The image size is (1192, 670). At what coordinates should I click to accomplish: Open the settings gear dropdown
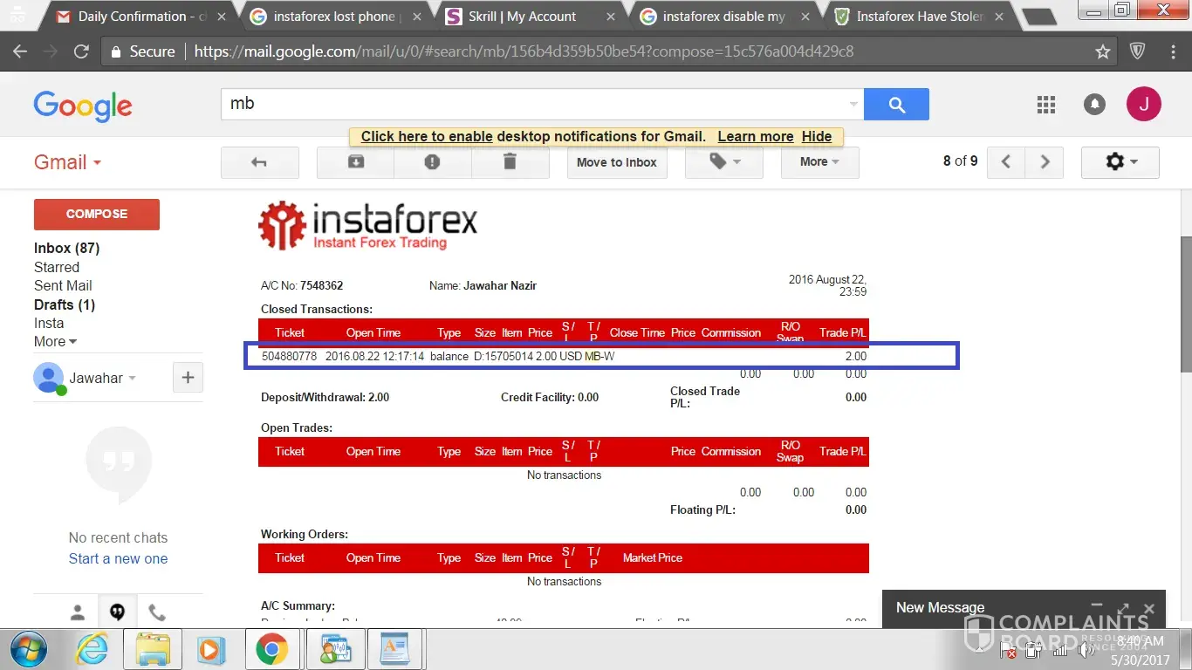click(1120, 162)
